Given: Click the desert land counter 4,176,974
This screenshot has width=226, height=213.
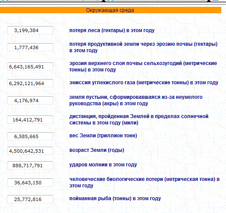Looking at the screenshot, I should [x=30, y=101].
